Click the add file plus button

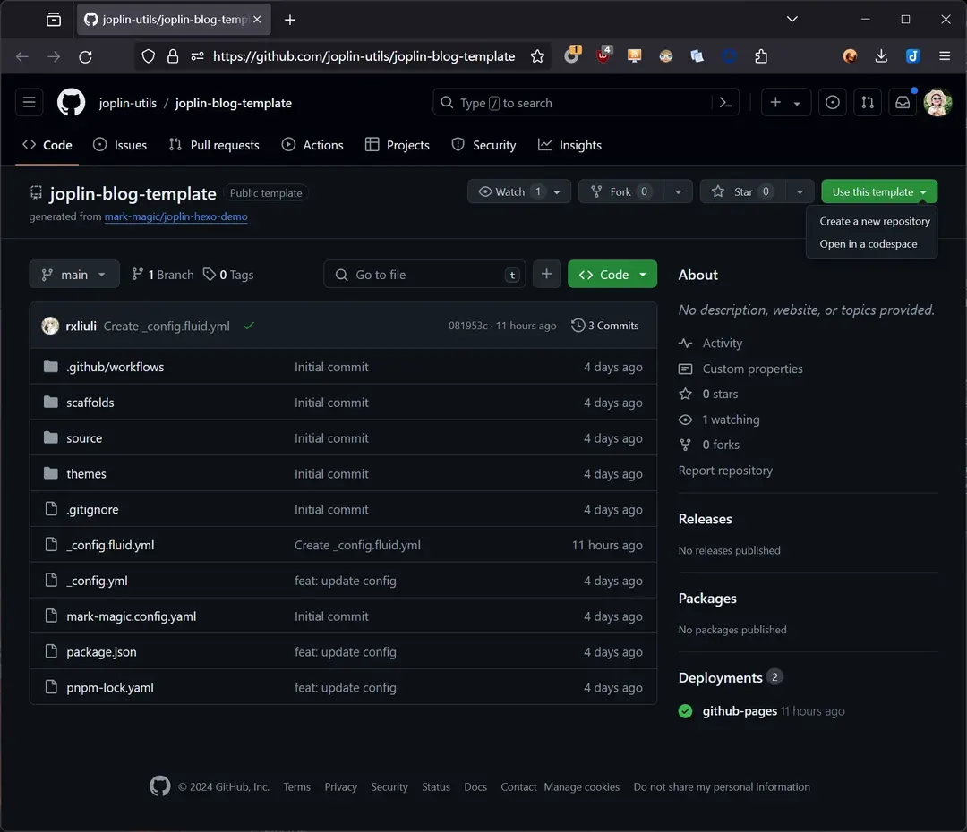(546, 275)
